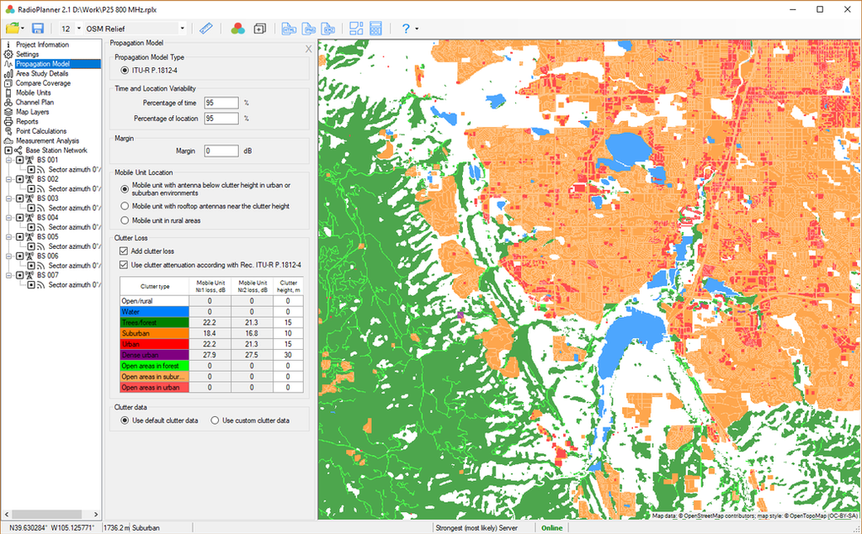This screenshot has width=862, height=534.
Task: Close the Propagation Model panel
Action: click(x=308, y=49)
